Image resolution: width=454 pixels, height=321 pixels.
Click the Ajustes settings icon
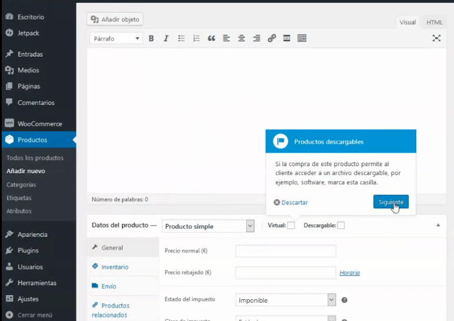point(9,299)
